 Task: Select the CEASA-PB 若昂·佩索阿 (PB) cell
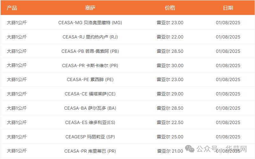(x=90, y=51)
